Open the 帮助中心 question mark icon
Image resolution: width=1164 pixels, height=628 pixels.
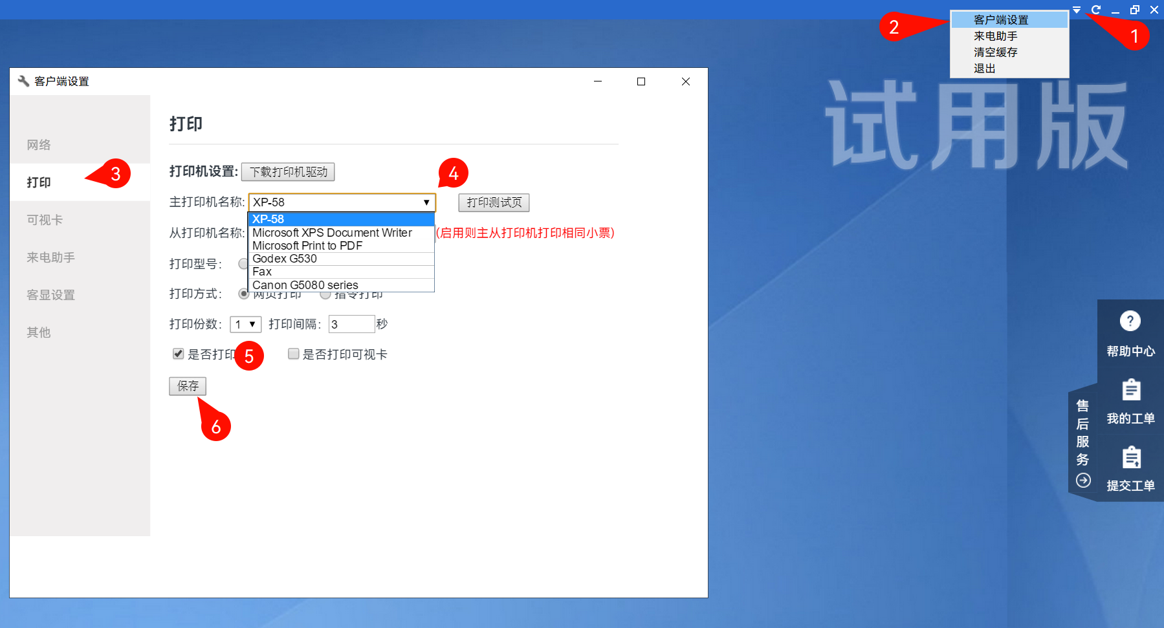click(x=1130, y=321)
